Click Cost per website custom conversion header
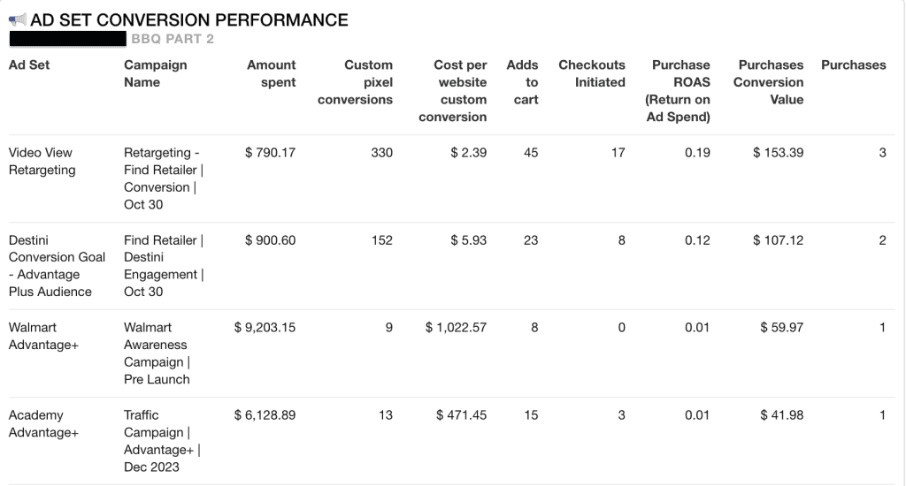906x486 pixels. point(453,90)
